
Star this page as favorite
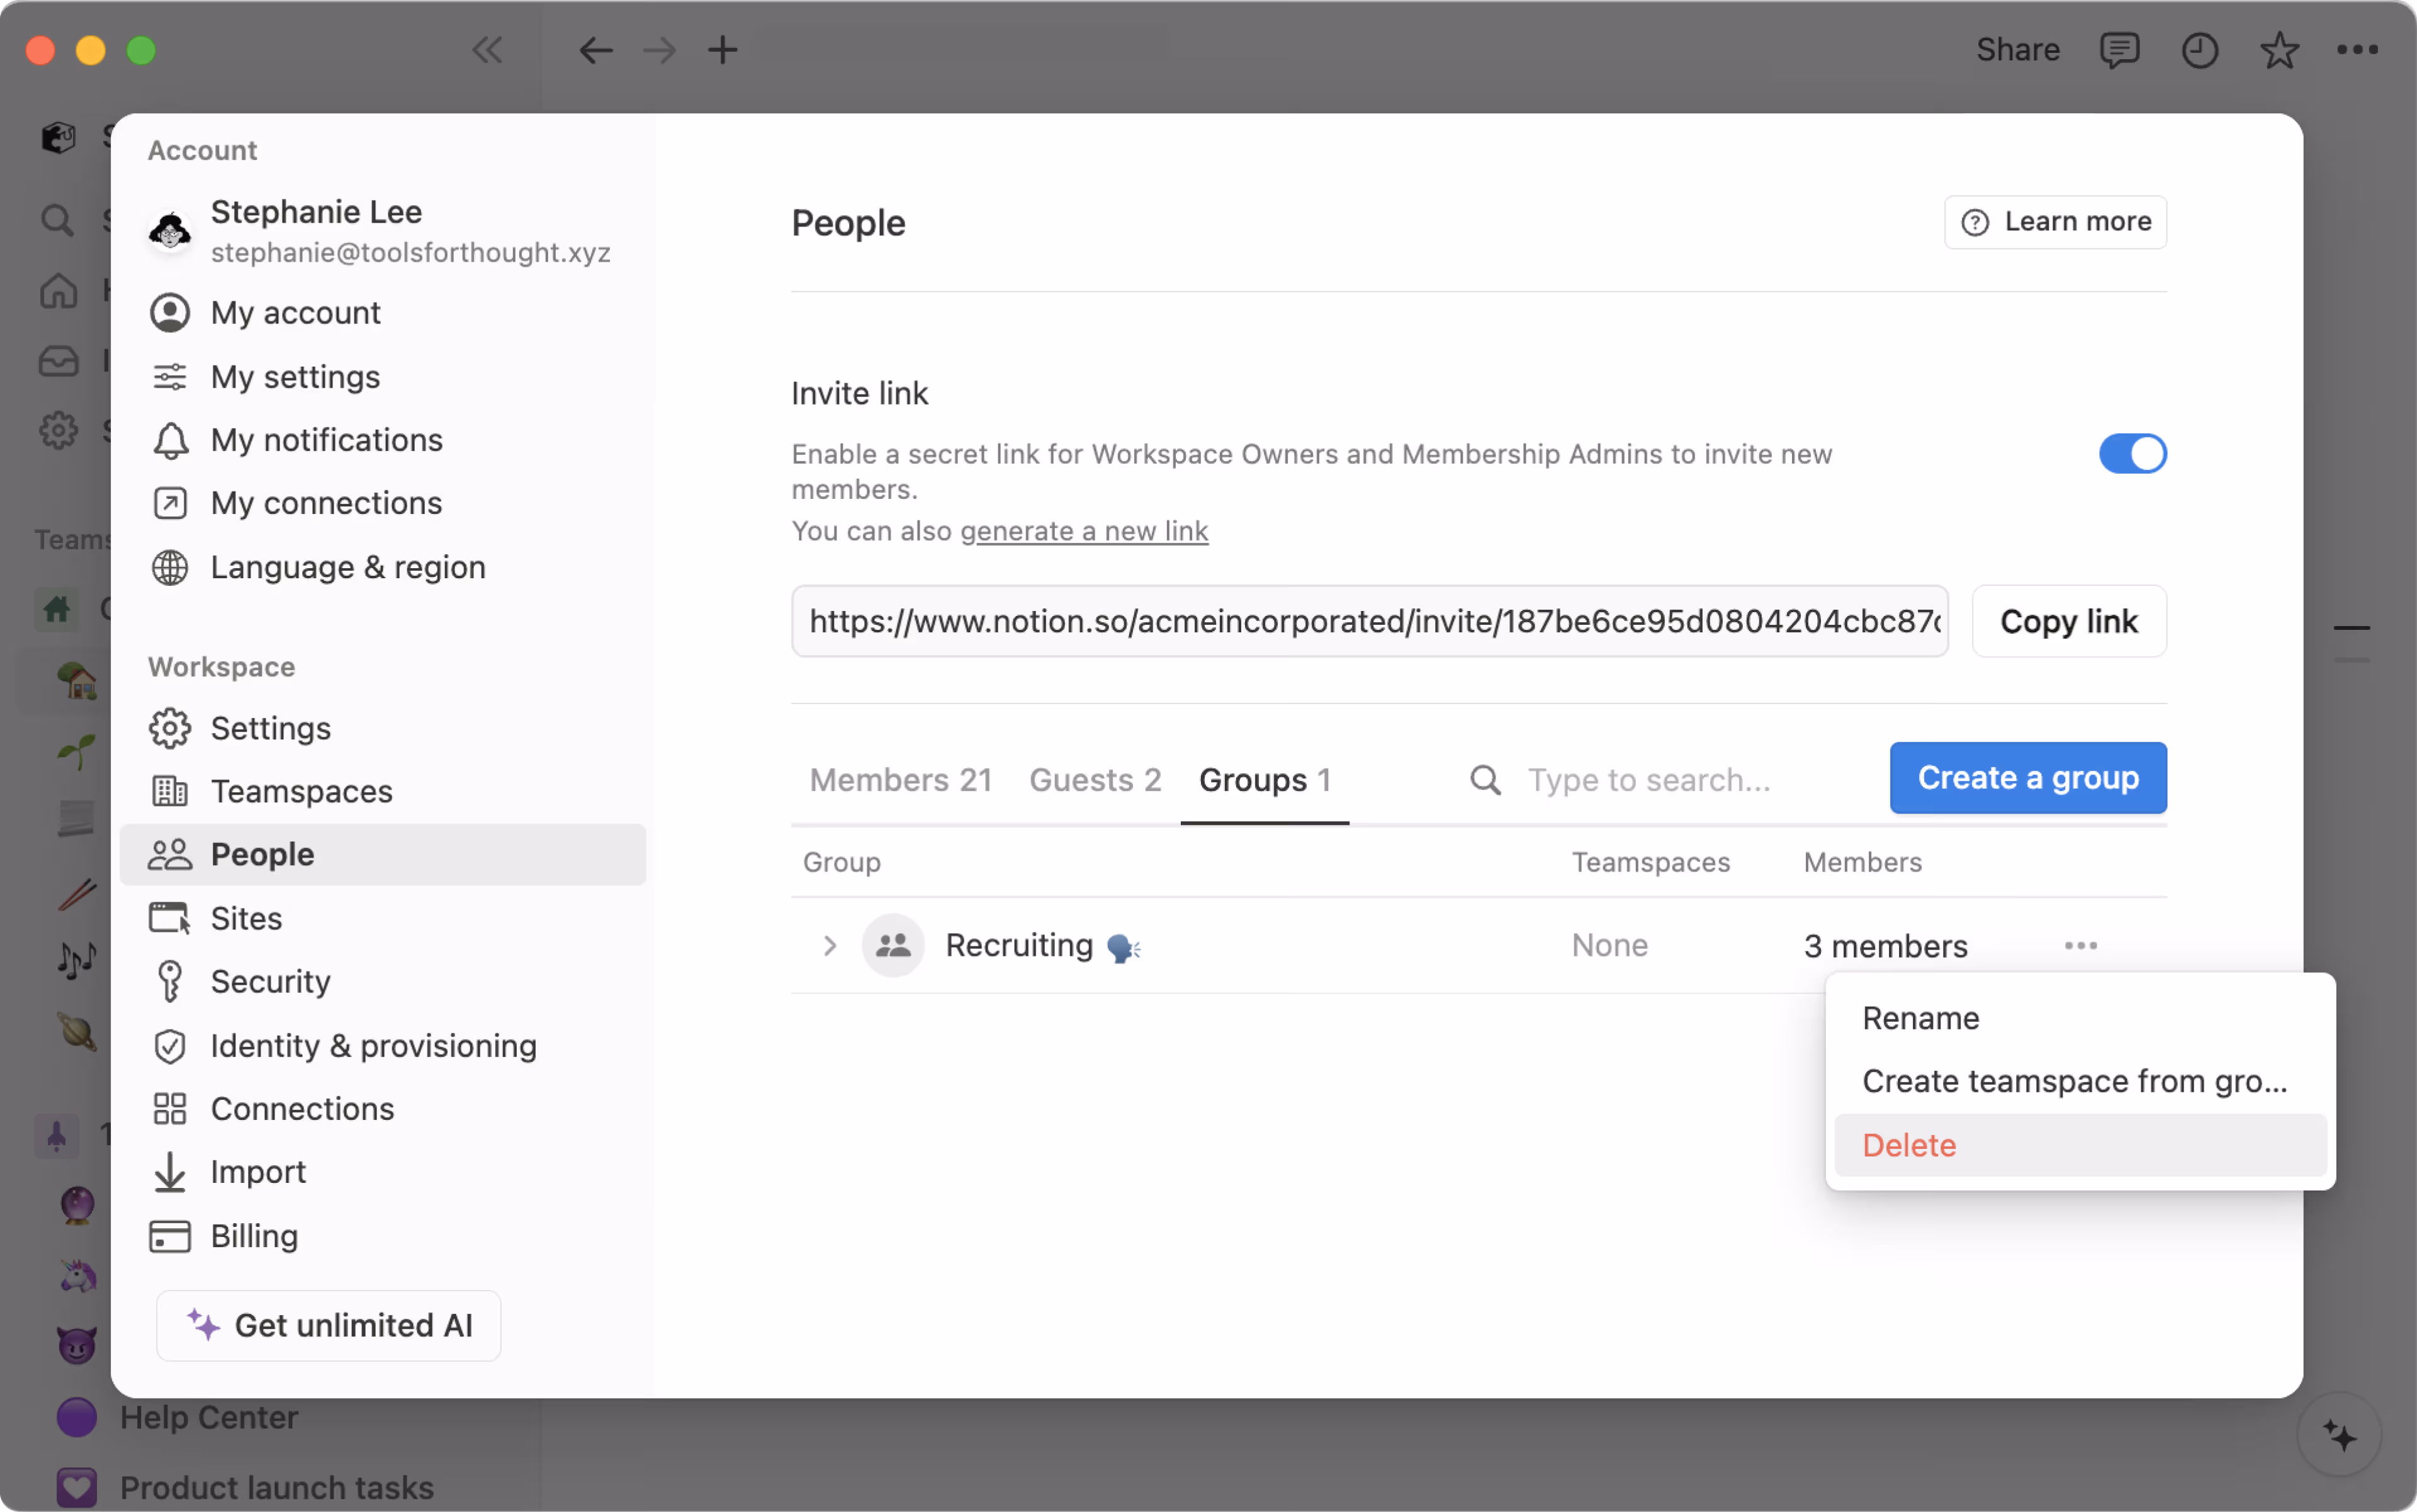(x=2279, y=50)
